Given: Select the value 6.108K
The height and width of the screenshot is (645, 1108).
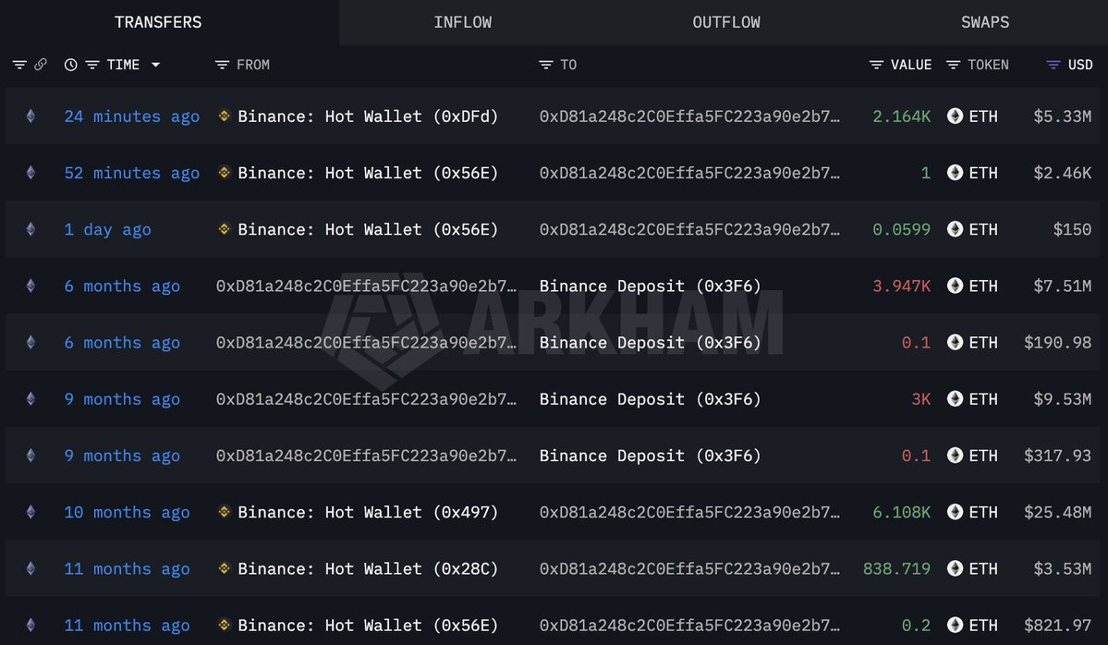Looking at the screenshot, I should (x=902, y=512).
